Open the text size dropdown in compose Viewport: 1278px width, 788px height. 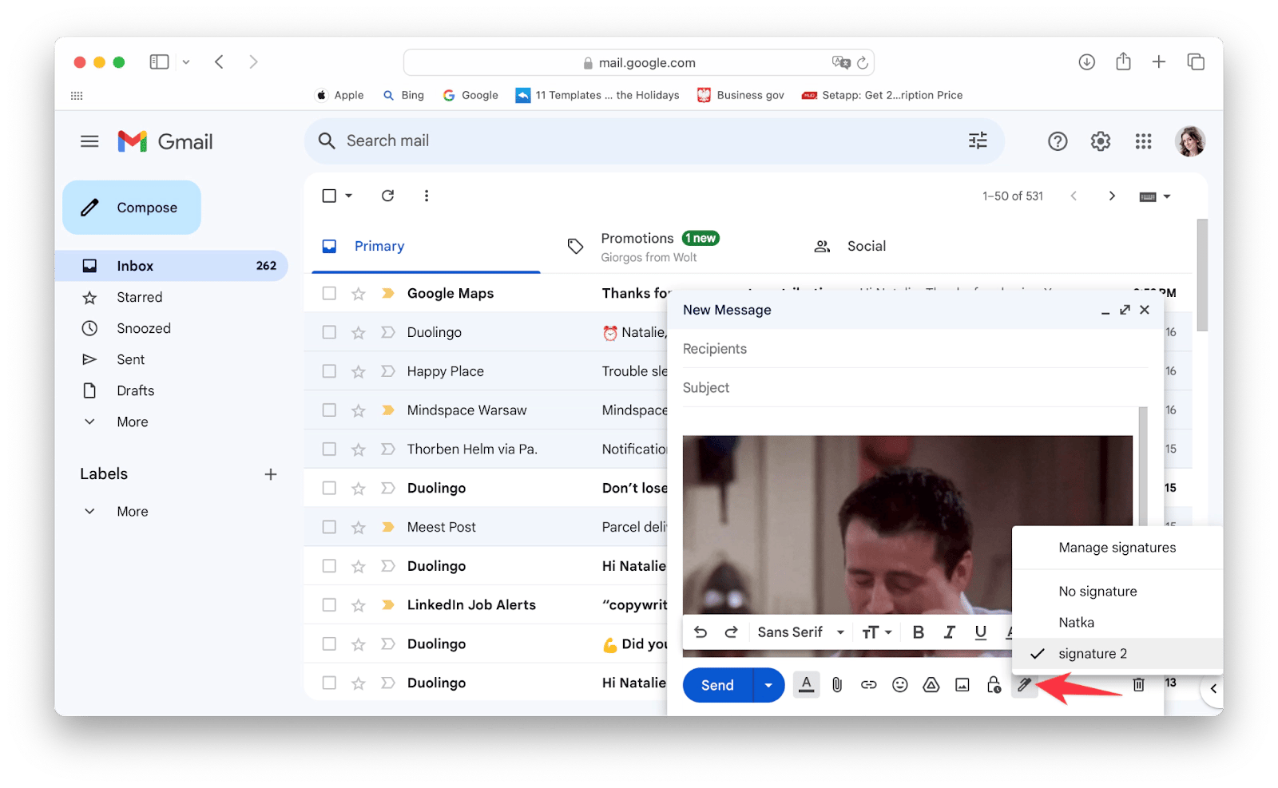877,632
